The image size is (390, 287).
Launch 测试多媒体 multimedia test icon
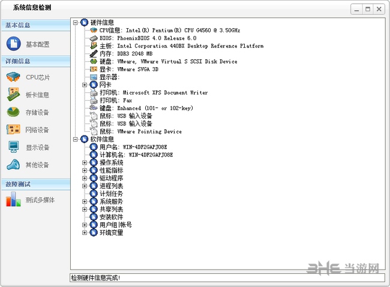point(14,200)
